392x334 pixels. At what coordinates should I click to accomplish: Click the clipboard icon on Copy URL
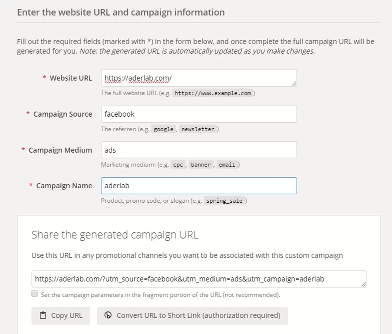(43, 316)
